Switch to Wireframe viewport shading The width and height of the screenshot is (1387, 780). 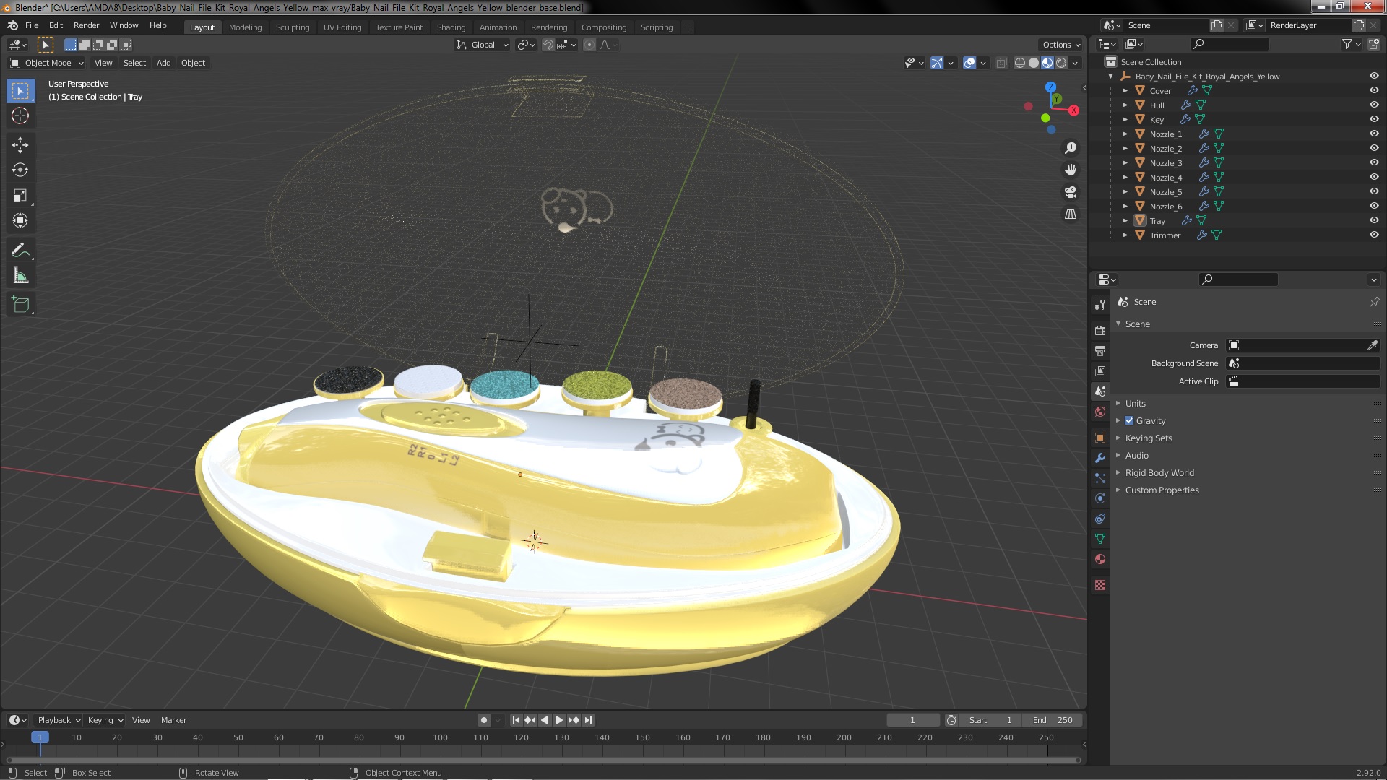pos(1020,63)
